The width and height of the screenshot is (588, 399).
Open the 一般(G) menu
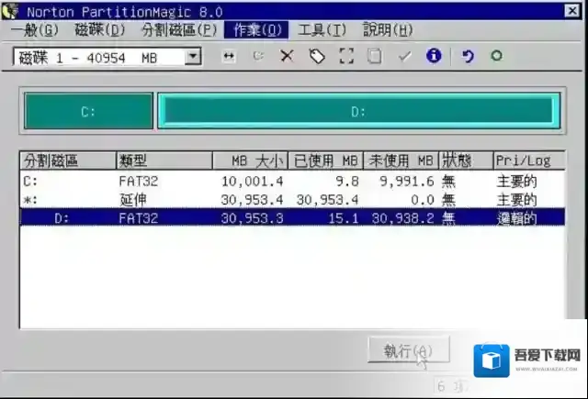point(35,30)
